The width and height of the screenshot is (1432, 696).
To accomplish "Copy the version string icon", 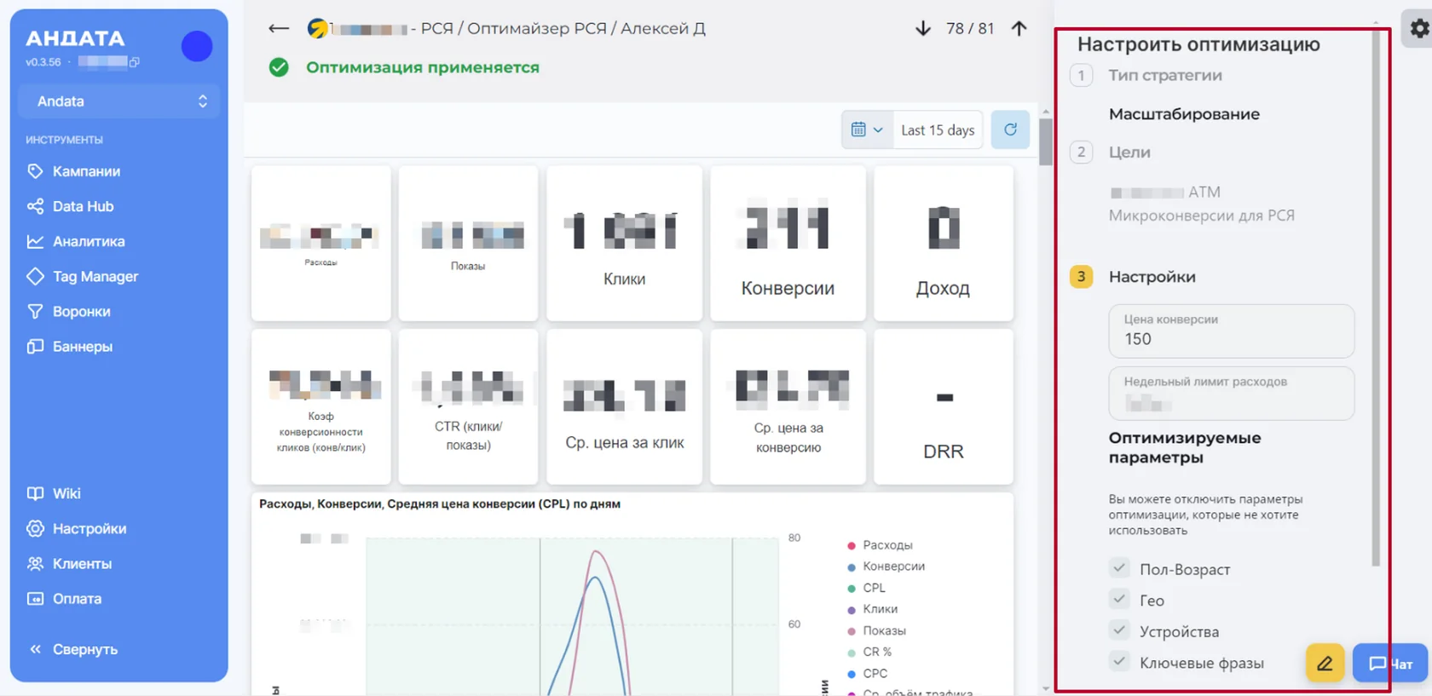I will pyautogui.click(x=134, y=61).
